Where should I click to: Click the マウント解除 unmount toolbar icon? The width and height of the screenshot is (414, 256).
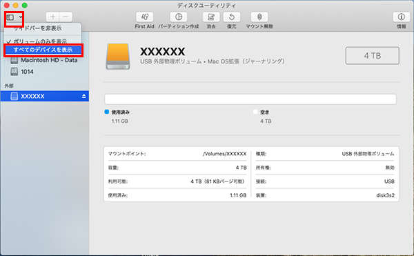pos(259,17)
